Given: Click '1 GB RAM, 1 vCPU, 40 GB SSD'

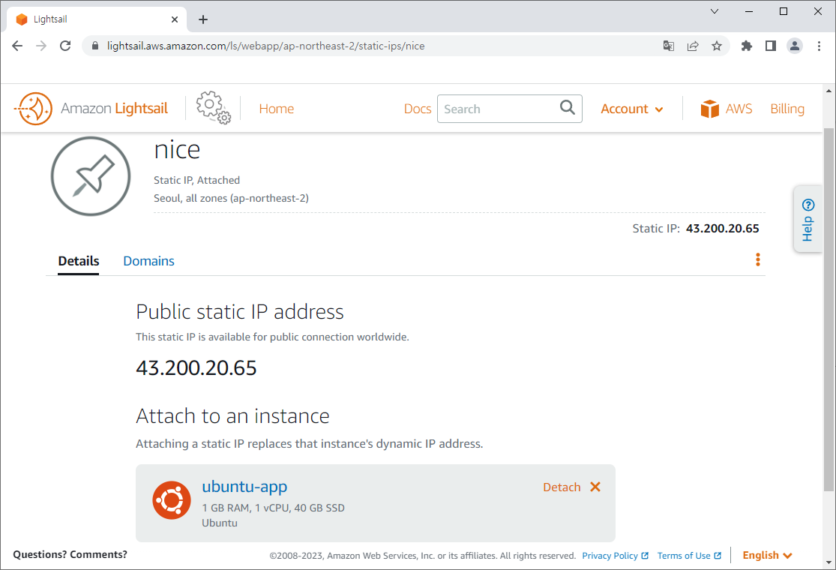Looking at the screenshot, I should pyautogui.click(x=273, y=508).
